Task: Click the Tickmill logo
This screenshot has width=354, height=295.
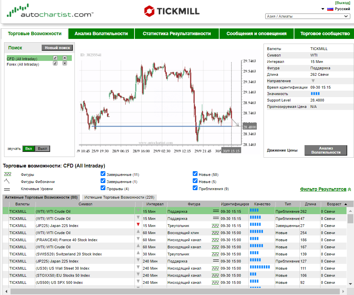Action: [x=172, y=11]
